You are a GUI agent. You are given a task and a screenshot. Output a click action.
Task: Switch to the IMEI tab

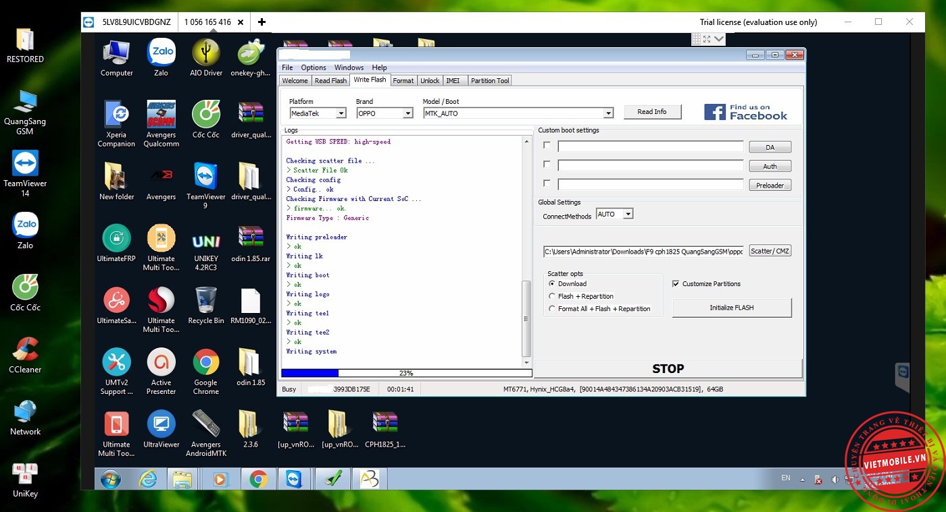click(x=453, y=80)
